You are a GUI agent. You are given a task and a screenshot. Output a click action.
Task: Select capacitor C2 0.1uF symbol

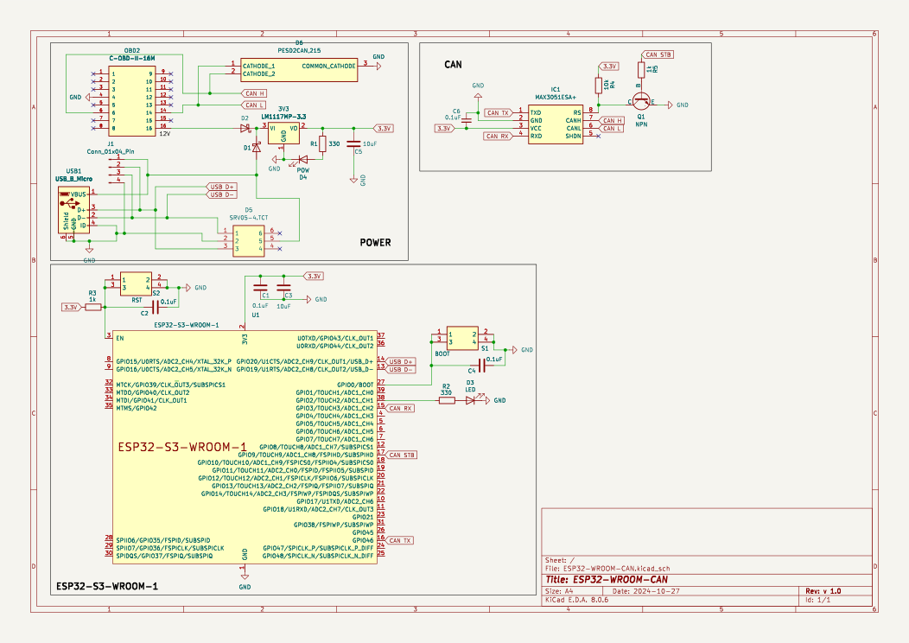pyautogui.click(x=155, y=308)
